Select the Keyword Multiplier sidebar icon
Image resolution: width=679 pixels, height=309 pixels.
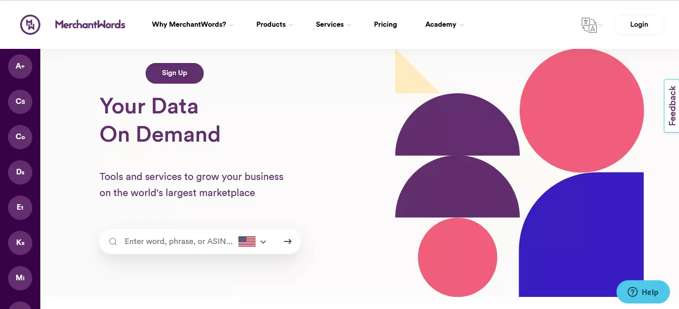[20, 242]
